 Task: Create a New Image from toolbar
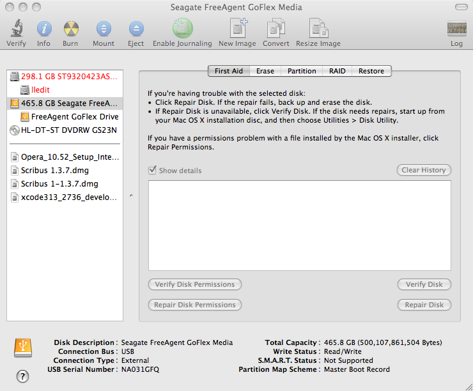pos(238,28)
